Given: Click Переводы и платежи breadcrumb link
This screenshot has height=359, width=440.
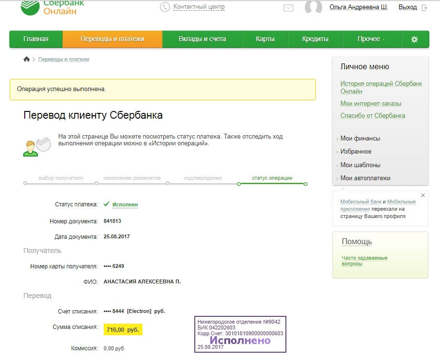Looking at the screenshot, I should pos(63,60).
